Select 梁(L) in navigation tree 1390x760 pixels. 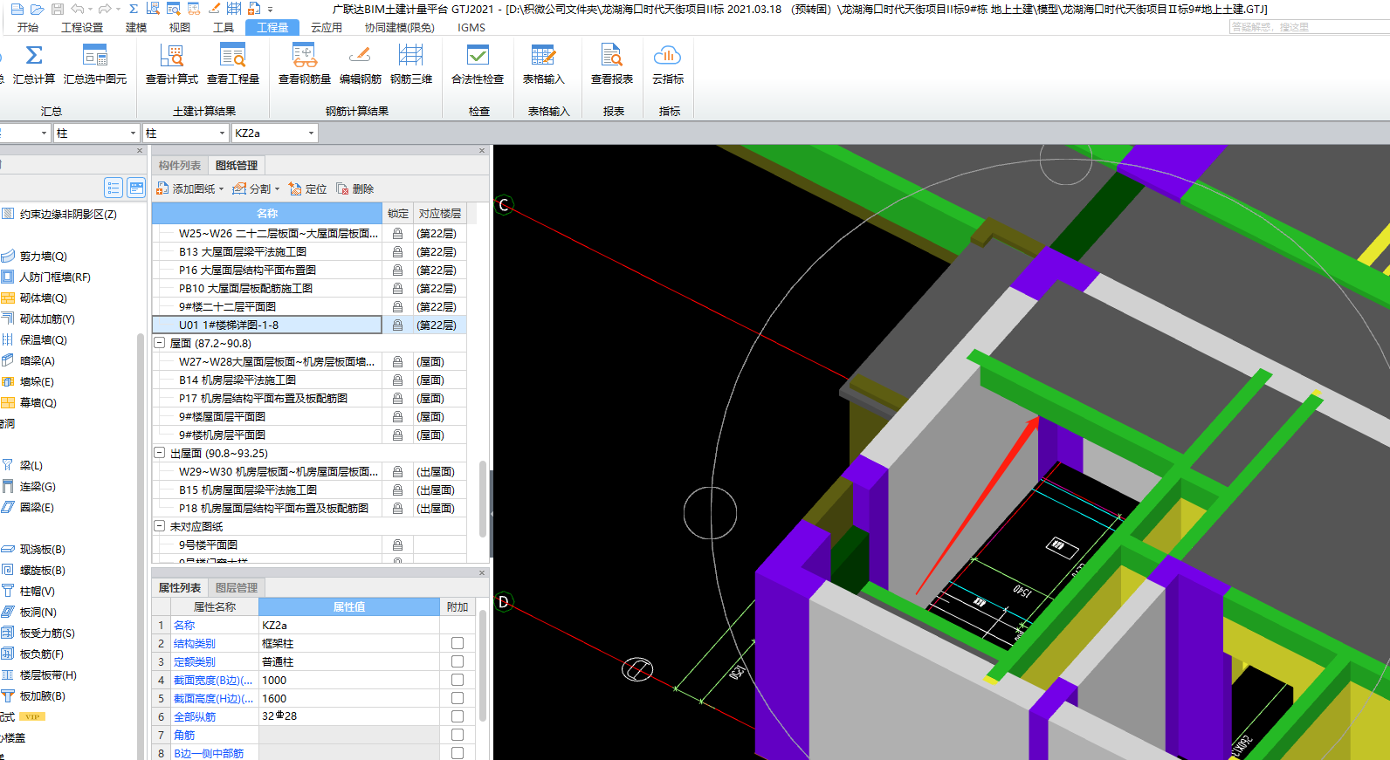[x=31, y=466]
